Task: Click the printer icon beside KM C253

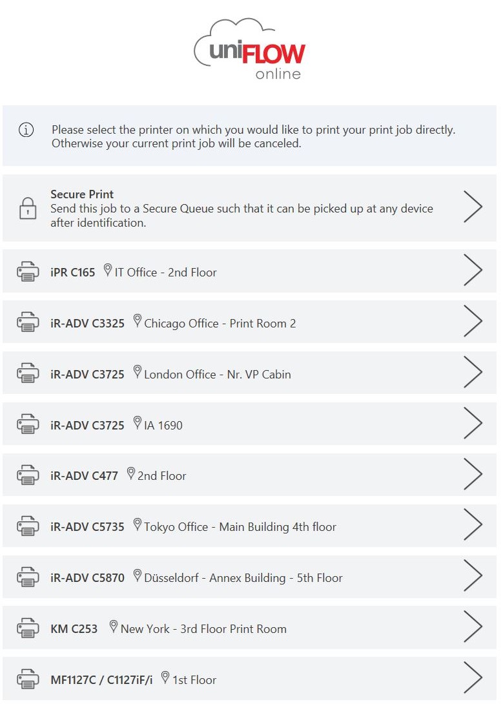Action: [x=28, y=628]
